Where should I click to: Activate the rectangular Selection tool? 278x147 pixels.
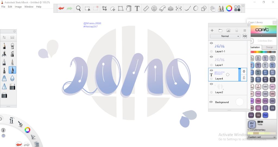click(87, 8)
